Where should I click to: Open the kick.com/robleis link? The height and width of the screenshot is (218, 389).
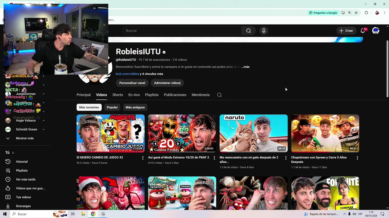(127, 74)
